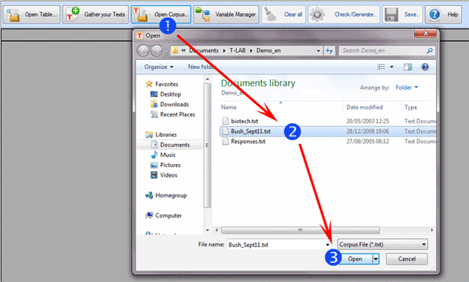The image size is (469, 282).
Task: Open the Variable Manager tool
Action: click(226, 14)
